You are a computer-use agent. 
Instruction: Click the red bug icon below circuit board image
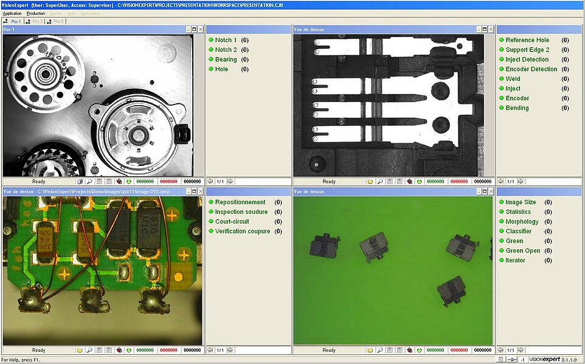[x=119, y=350]
